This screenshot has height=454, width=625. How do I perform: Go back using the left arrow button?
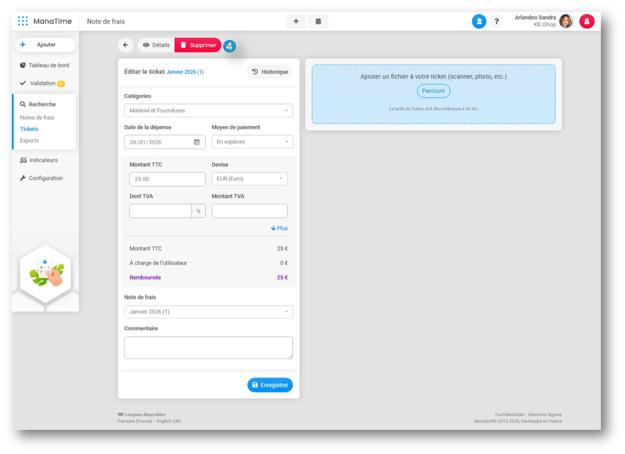(x=126, y=45)
